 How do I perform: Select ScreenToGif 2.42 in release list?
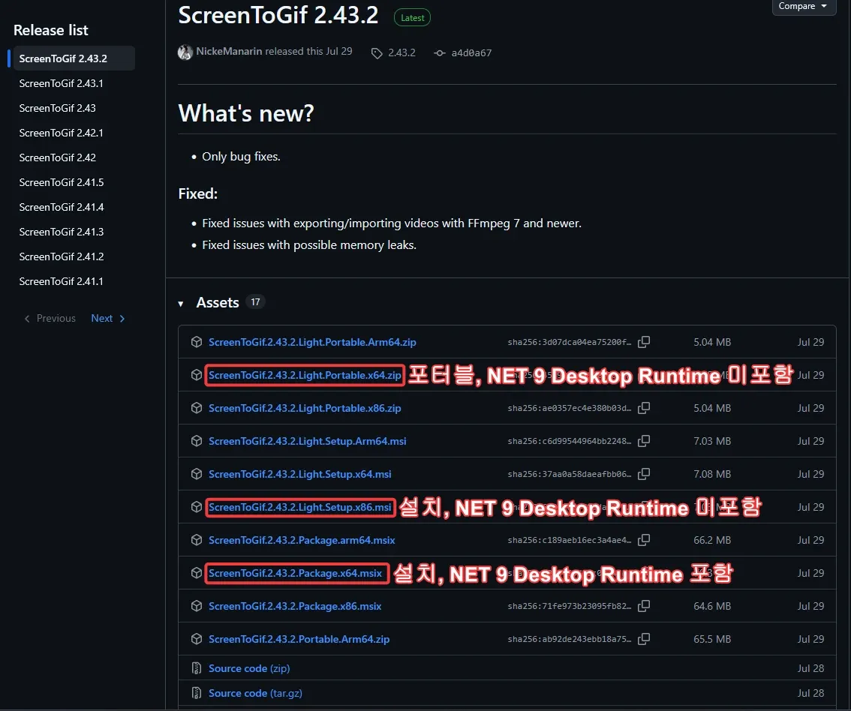point(57,157)
